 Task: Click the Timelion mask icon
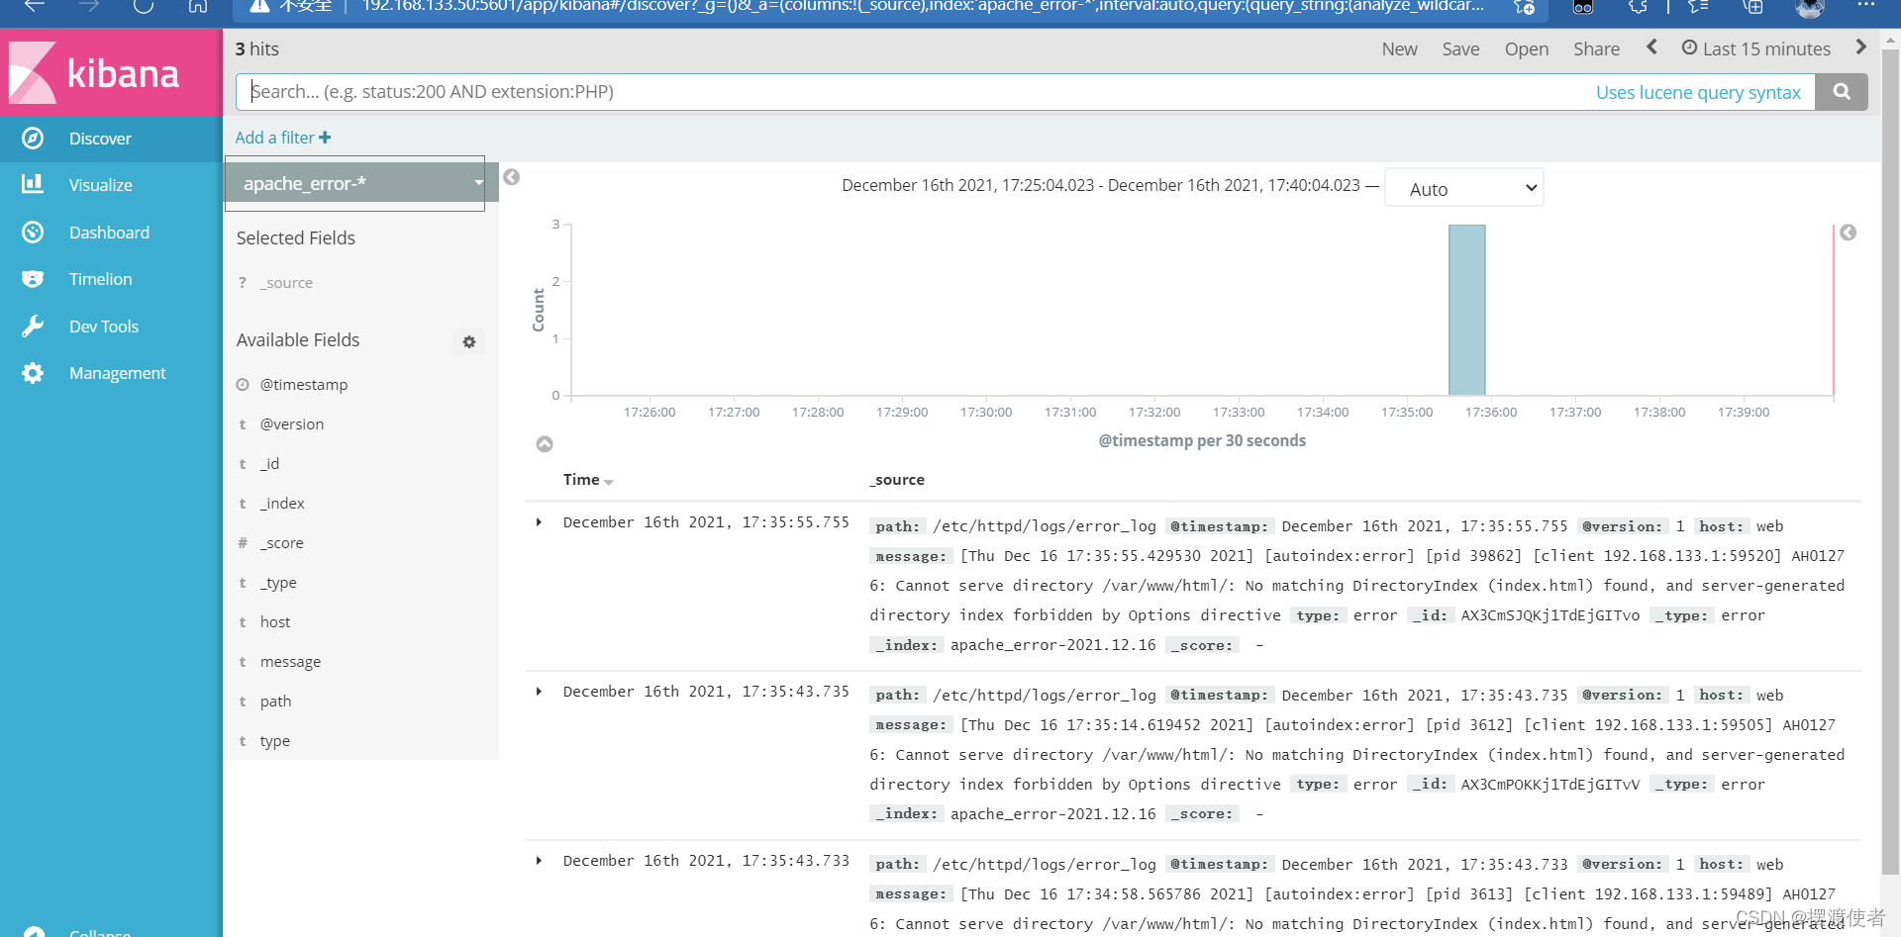33,279
